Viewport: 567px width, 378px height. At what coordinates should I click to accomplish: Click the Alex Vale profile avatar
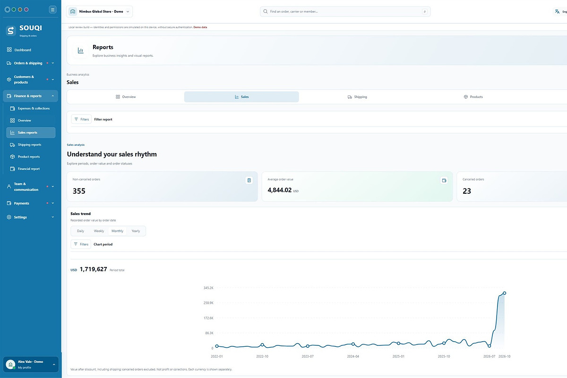(x=10, y=364)
